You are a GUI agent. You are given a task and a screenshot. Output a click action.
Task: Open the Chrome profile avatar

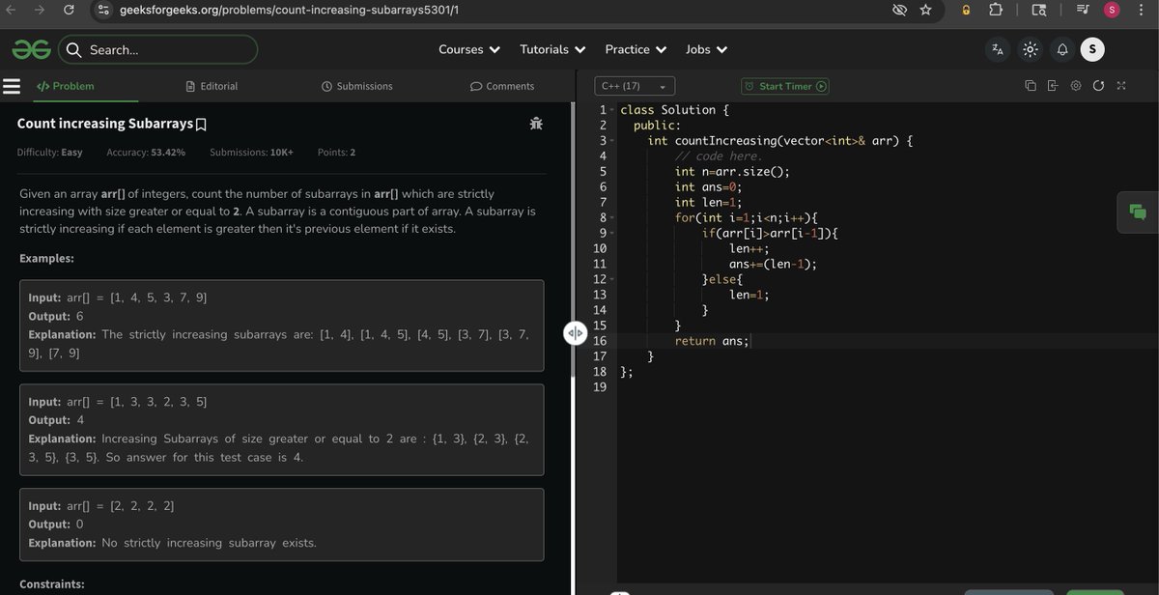[x=1112, y=10]
